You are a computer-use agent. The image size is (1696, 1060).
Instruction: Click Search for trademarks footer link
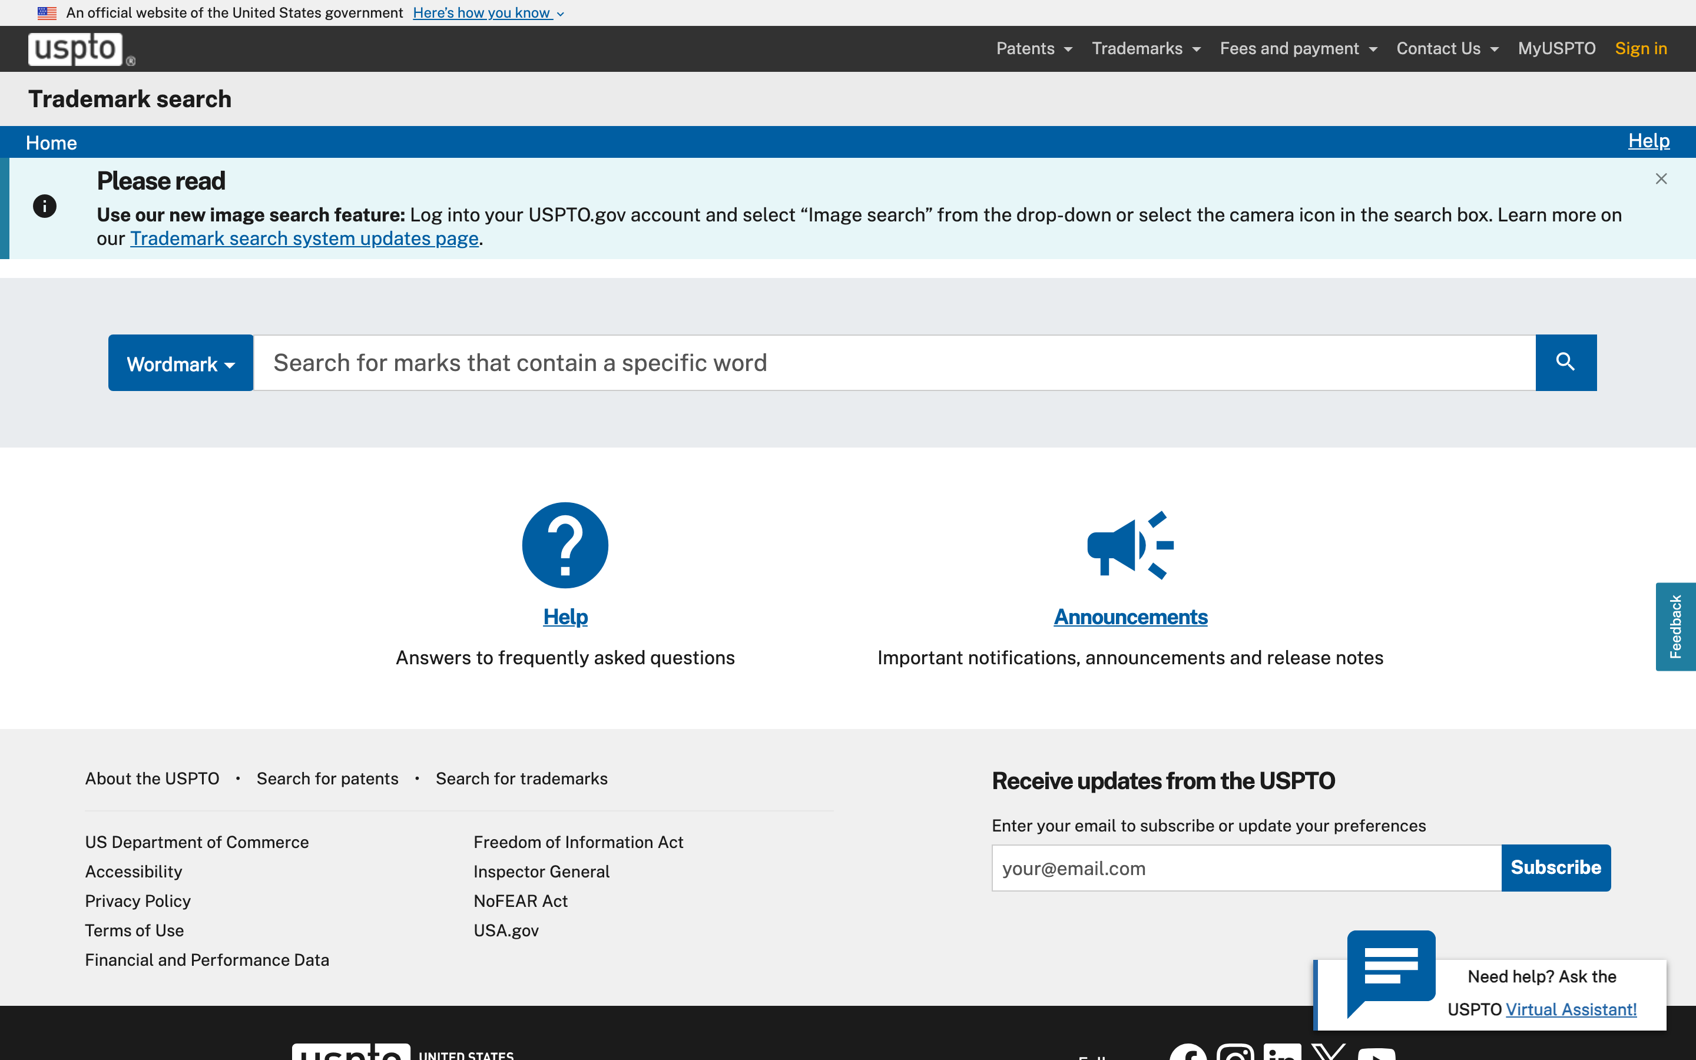coord(521,779)
